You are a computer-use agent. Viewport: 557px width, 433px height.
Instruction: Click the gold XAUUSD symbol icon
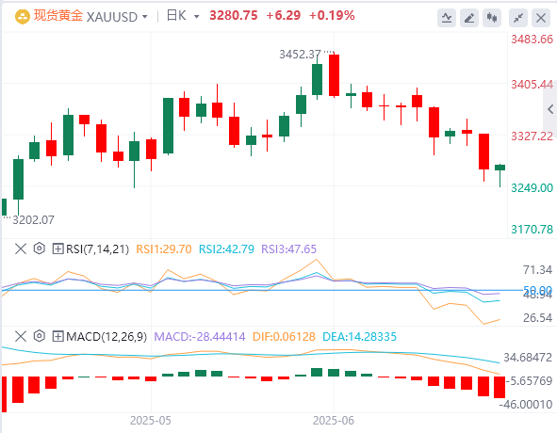pos(23,17)
